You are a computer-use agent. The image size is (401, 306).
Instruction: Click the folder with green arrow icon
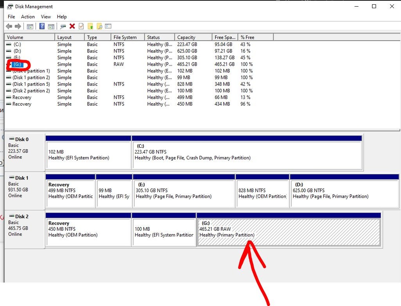[90, 26]
